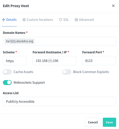Cancel editing the proxy host
The image size is (119, 129).
point(93,122)
